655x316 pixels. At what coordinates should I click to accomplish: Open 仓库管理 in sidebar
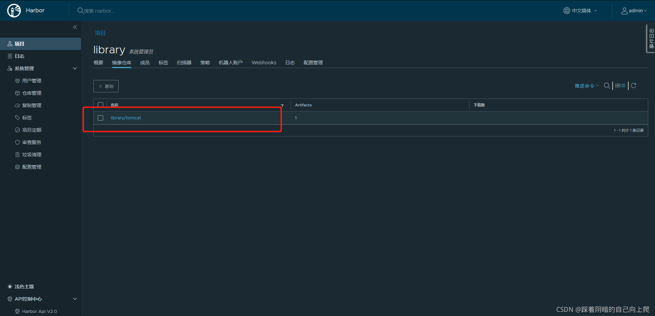click(x=32, y=93)
